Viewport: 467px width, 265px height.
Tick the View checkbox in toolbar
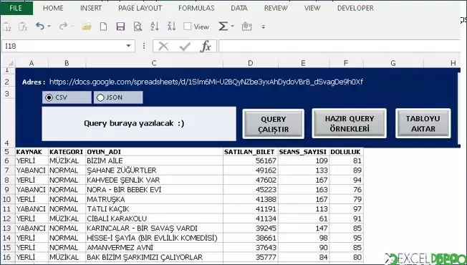[188, 26]
